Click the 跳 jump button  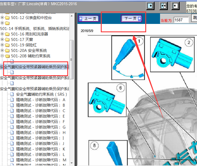pos(194,18)
